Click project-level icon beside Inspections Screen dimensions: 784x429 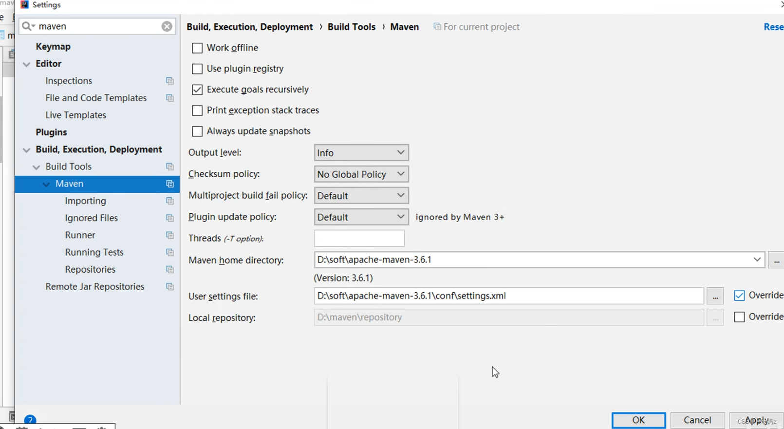170,81
